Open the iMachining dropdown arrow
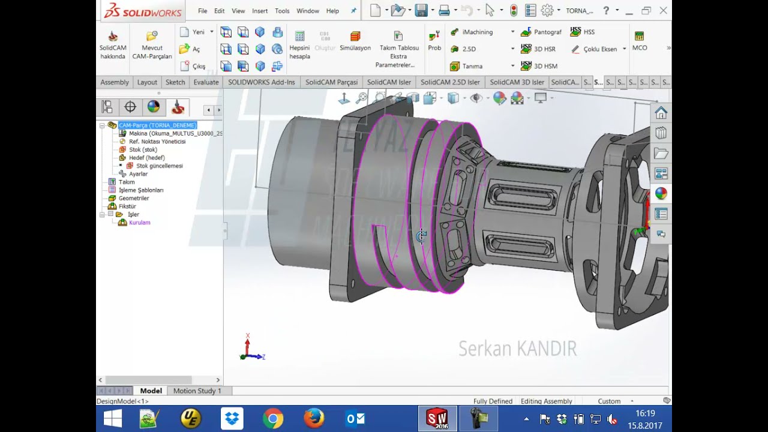This screenshot has height=432, width=768. (512, 32)
